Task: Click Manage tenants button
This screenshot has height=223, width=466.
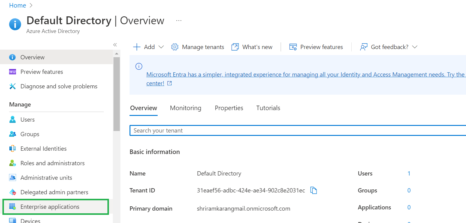Action: click(198, 47)
